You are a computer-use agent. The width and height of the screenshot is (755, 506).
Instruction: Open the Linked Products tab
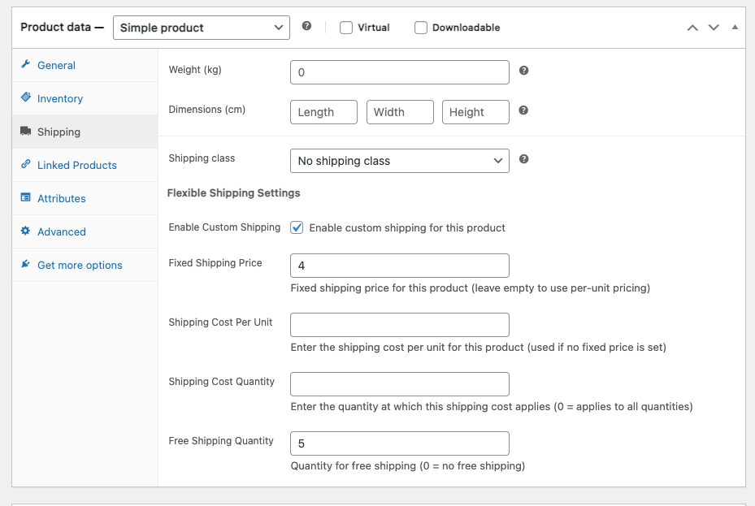click(77, 165)
